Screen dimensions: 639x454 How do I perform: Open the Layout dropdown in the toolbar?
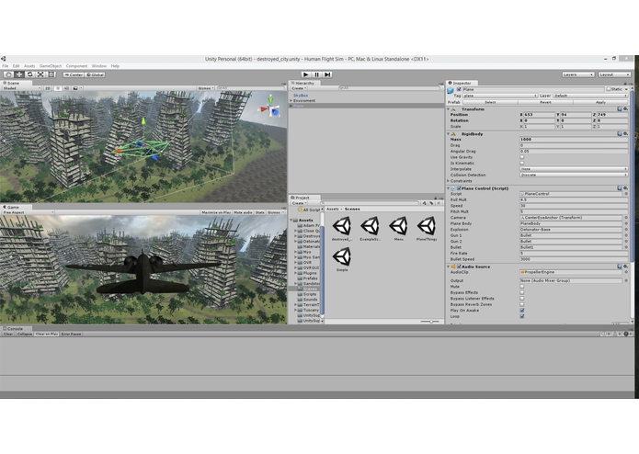click(x=614, y=74)
